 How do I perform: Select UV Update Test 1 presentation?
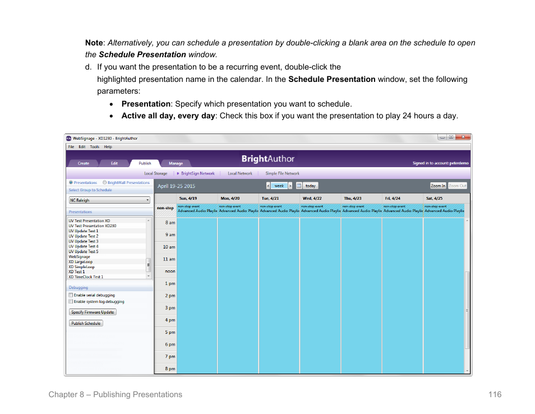point(107,231)
